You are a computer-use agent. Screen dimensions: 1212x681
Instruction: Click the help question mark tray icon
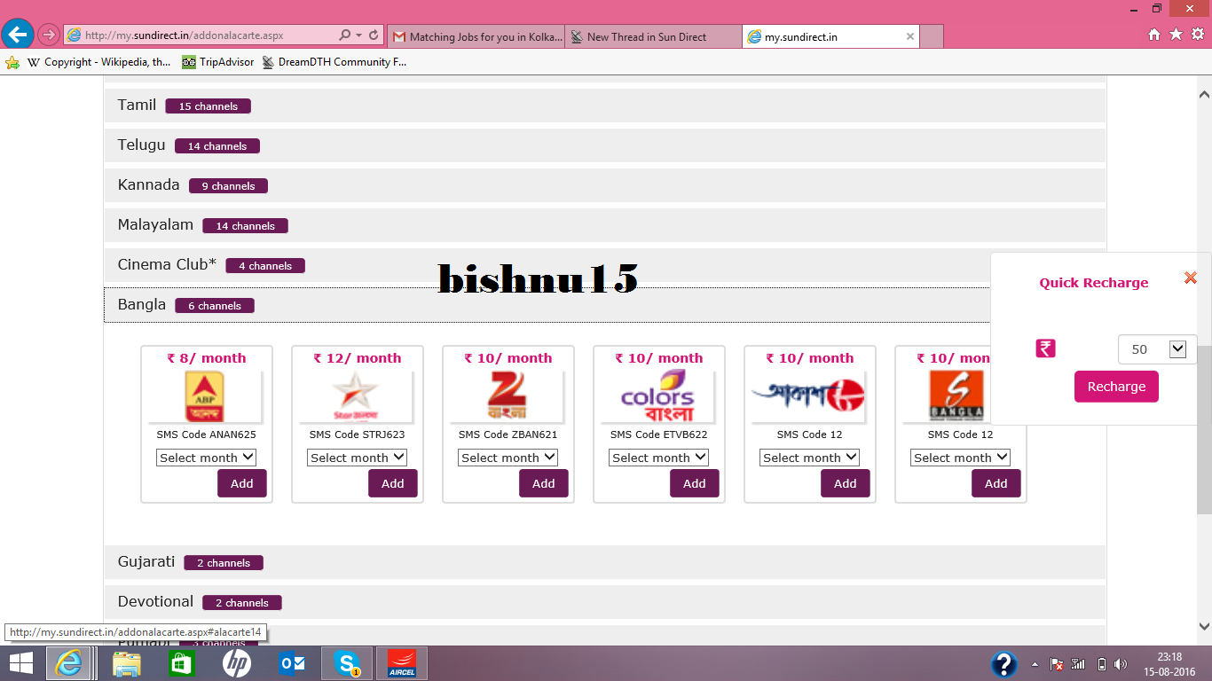[1003, 664]
